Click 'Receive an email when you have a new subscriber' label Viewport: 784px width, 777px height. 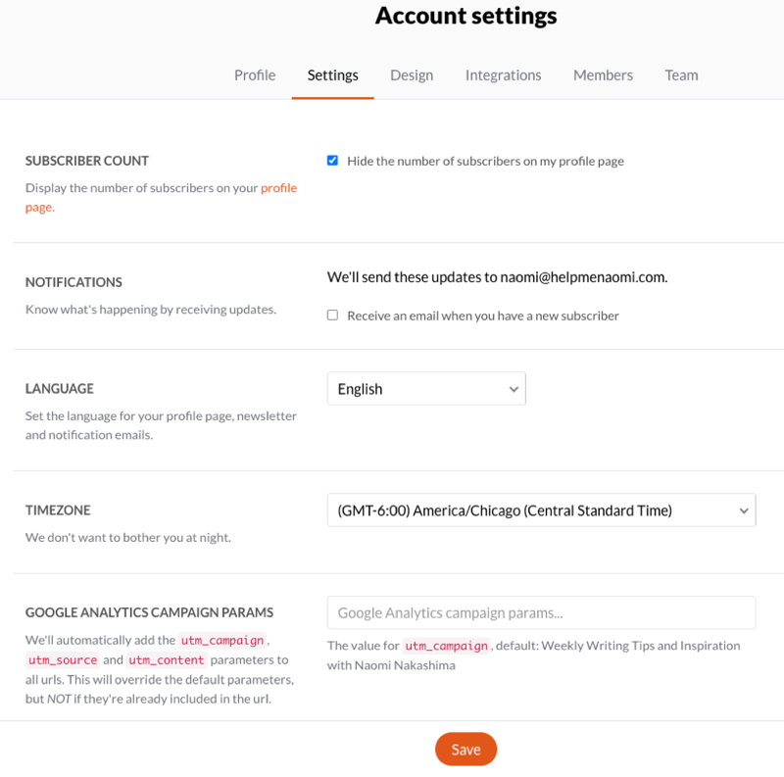[x=483, y=316]
